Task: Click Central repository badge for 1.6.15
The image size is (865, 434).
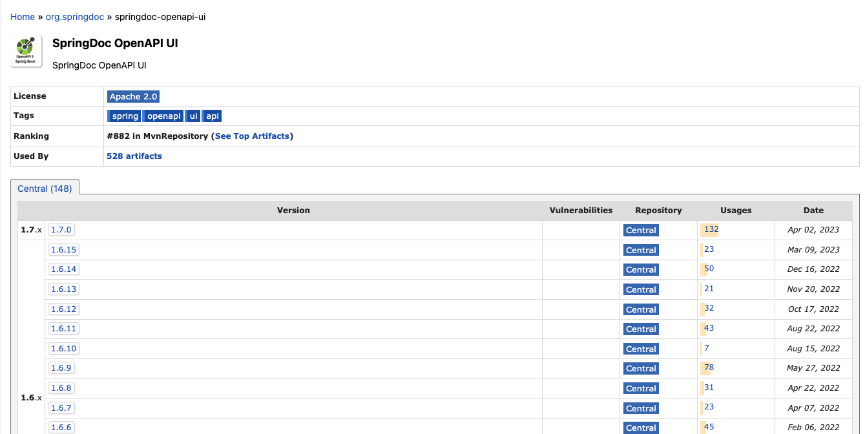Action: (641, 250)
